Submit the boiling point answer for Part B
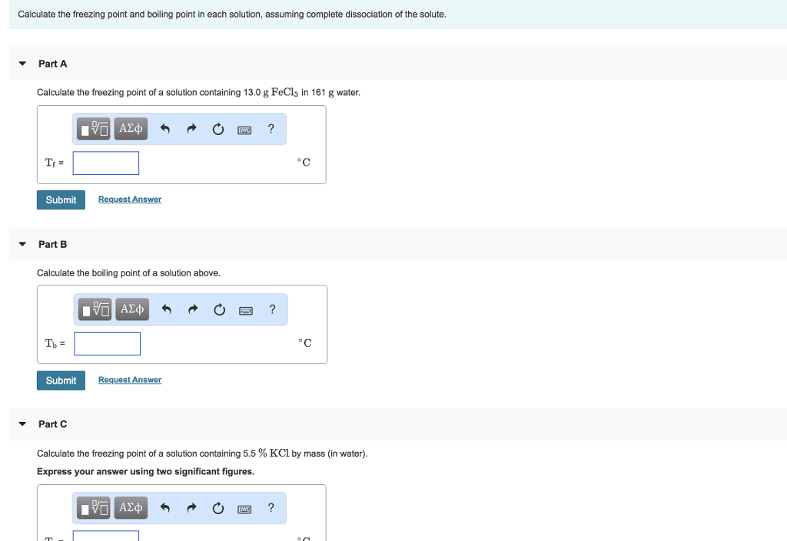The image size is (787, 541). [61, 380]
